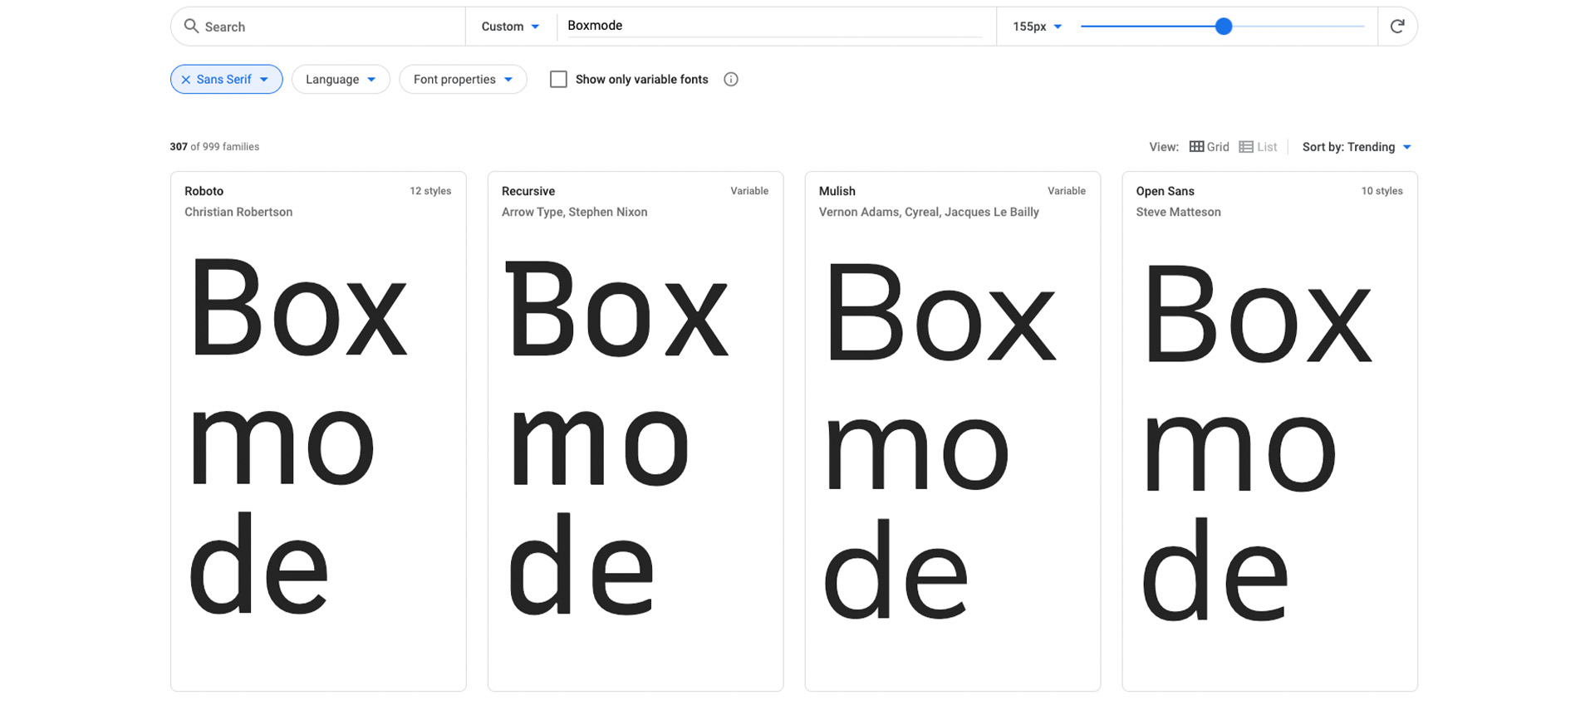1595x705 pixels.
Task: Select the Open Sans font preview
Action: tap(1269, 432)
